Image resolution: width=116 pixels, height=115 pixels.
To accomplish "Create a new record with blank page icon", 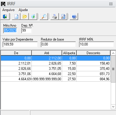I will click(x=16, y=17).
